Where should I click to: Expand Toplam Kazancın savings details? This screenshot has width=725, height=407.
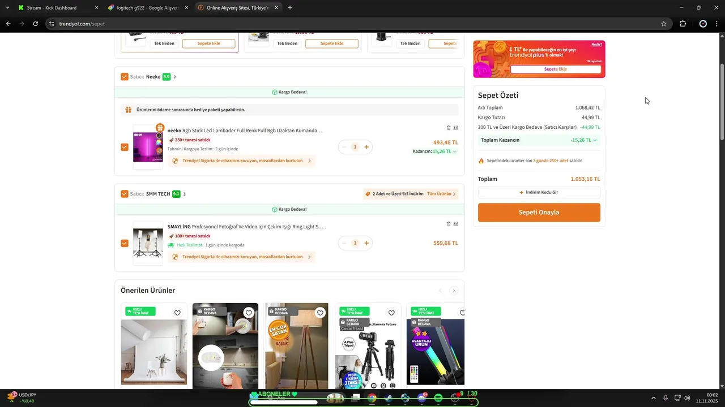(595, 140)
